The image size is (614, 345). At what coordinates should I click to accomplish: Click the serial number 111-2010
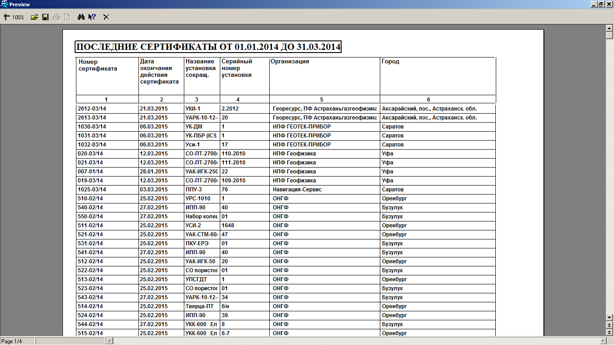click(x=233, y=163)
